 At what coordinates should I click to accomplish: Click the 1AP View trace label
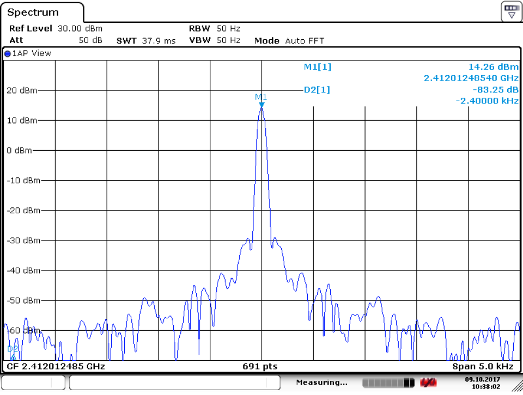[32, 54]
